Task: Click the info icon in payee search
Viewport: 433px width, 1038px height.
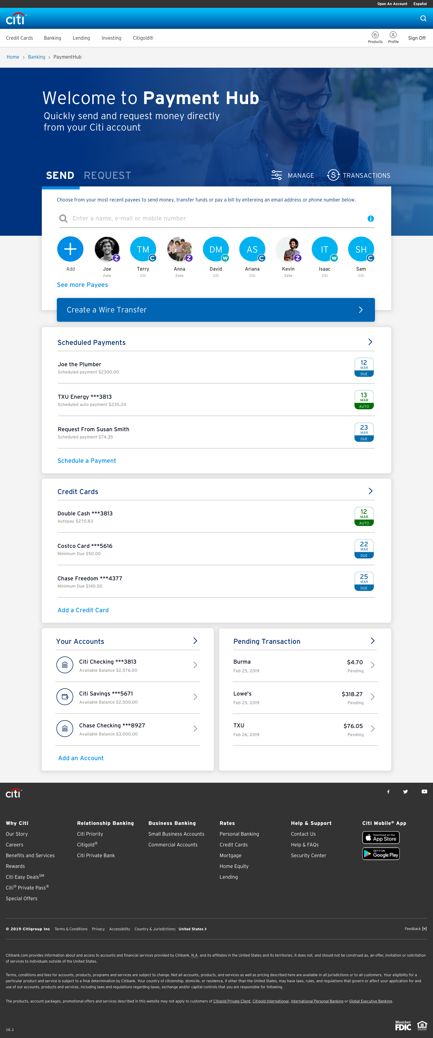Action: click(x=370, y=218)
